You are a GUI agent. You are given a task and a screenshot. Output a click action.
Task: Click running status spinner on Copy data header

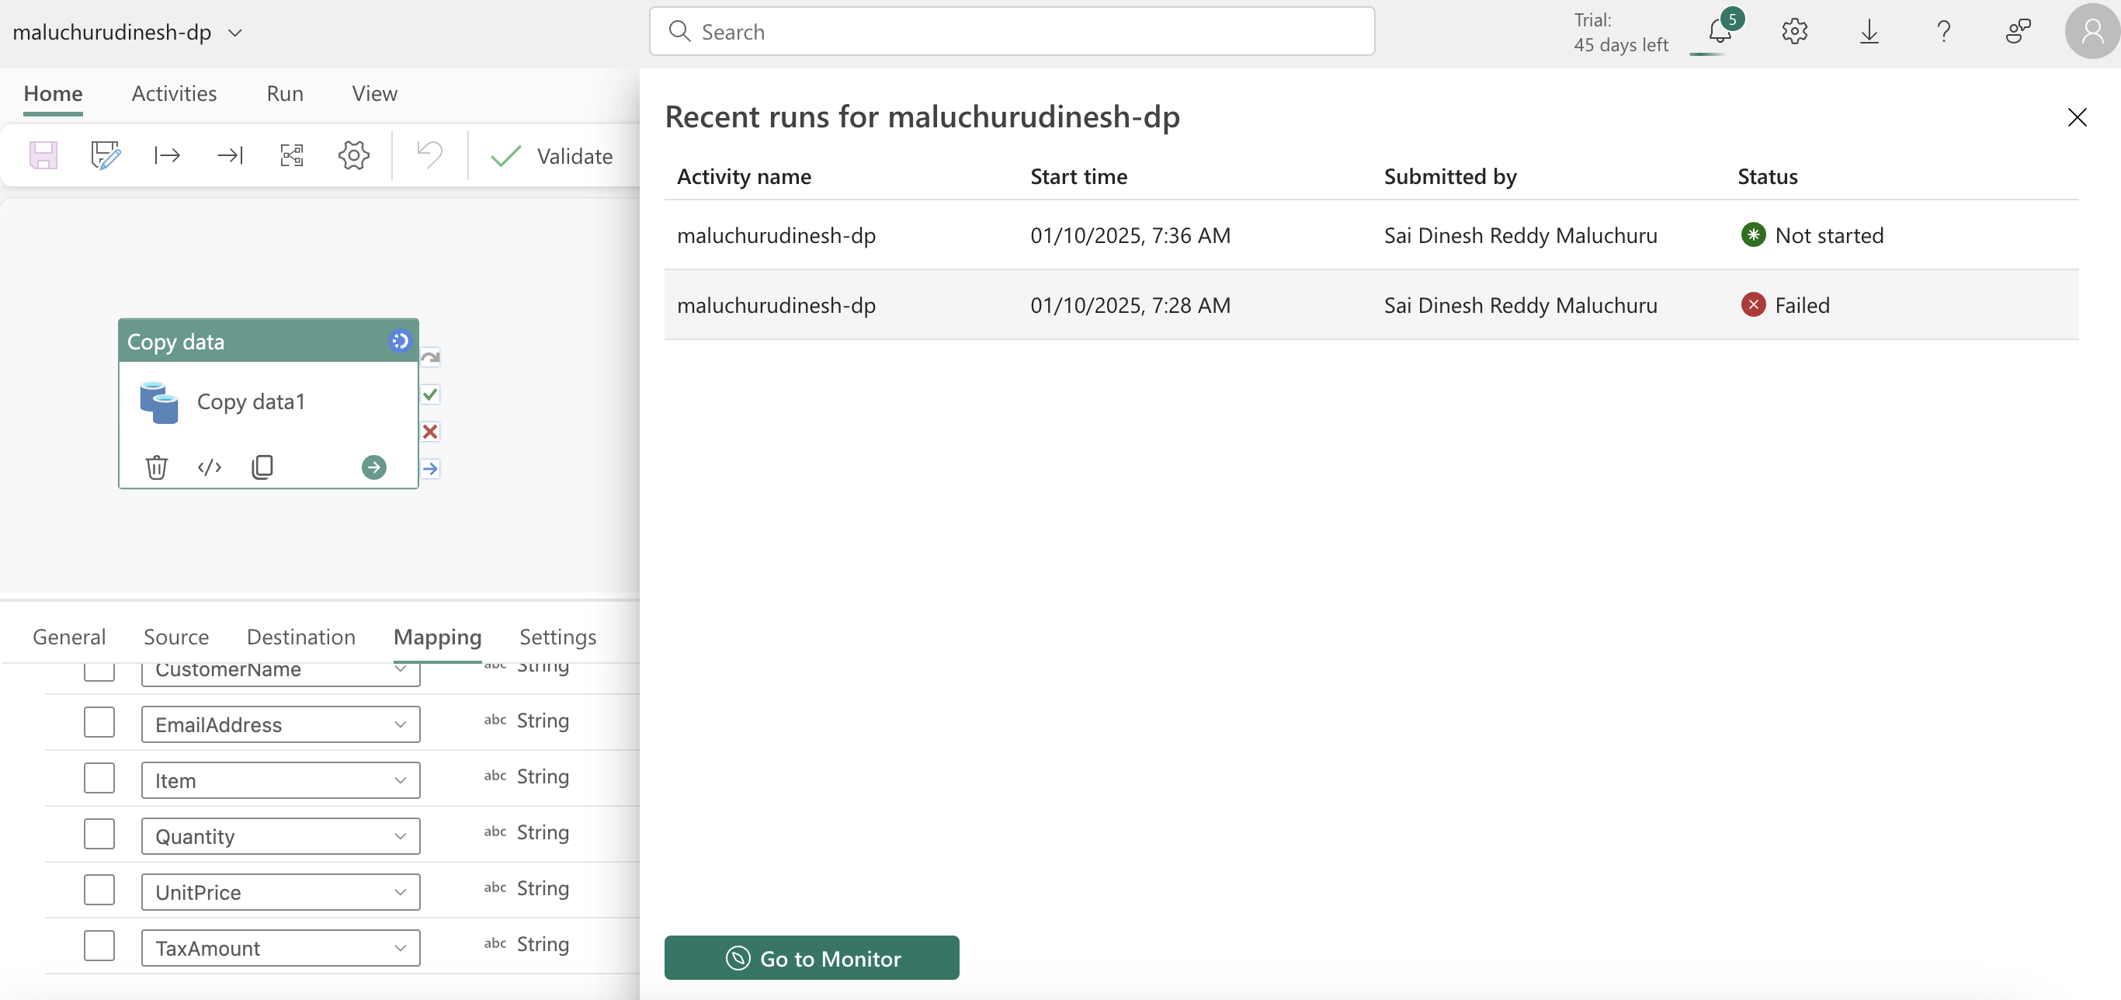399,340
